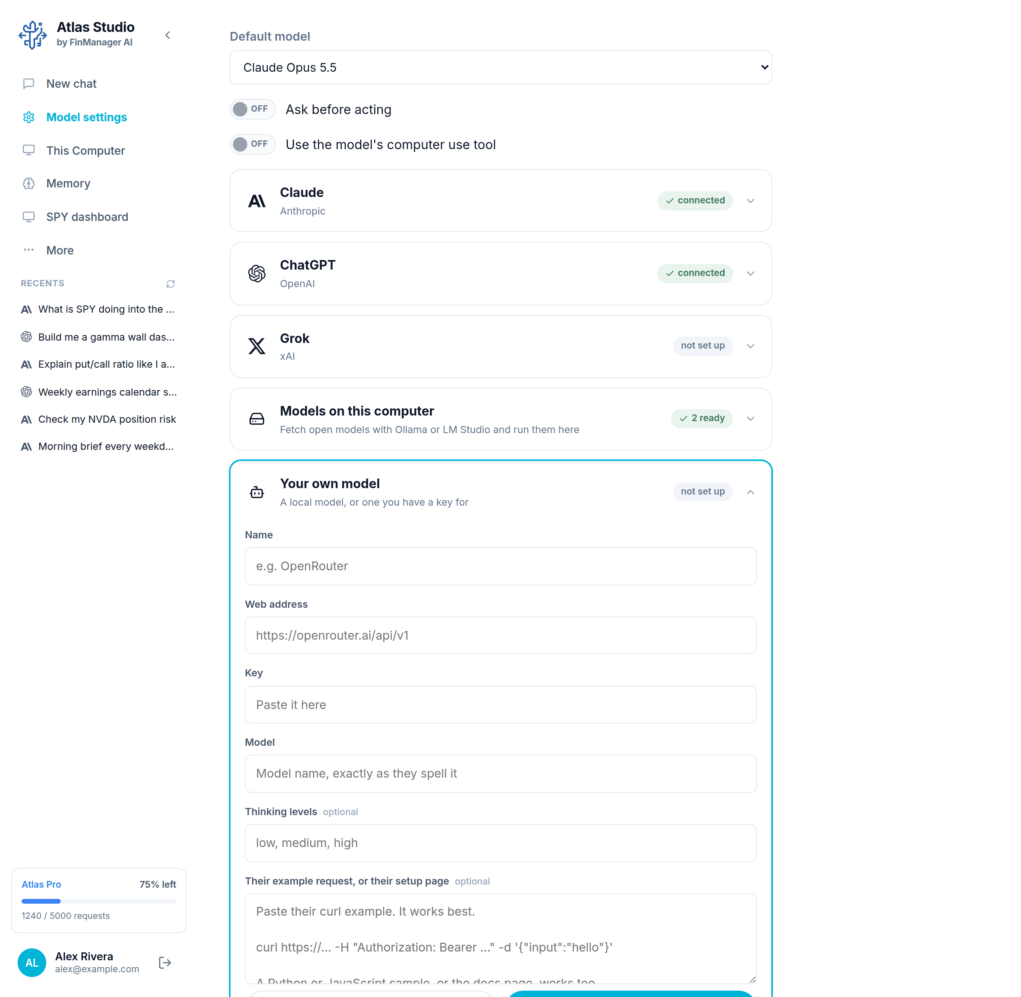Click the Web address input field
The image size is (1021, 997).
tap(501, 635)
